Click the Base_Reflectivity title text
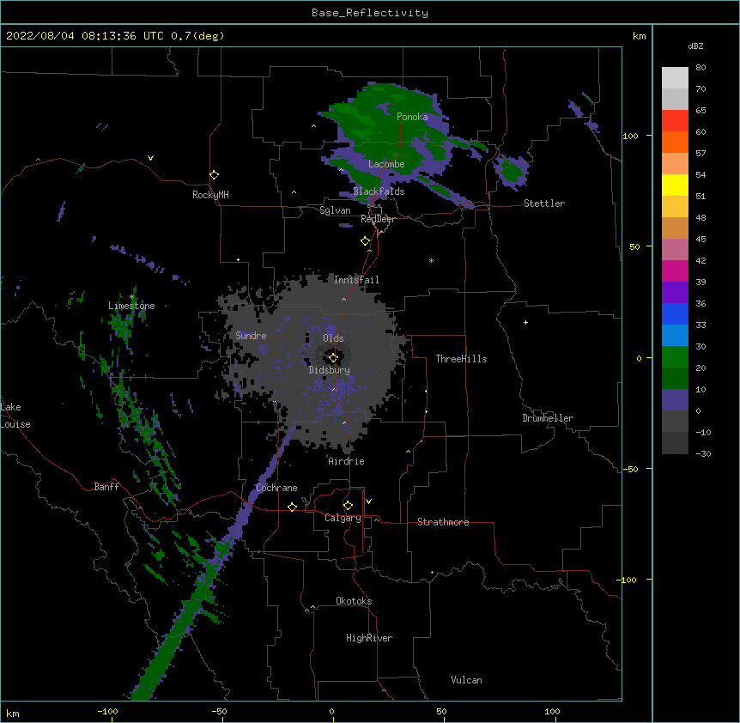The image size is (740, 723). (x=370, y=13)
